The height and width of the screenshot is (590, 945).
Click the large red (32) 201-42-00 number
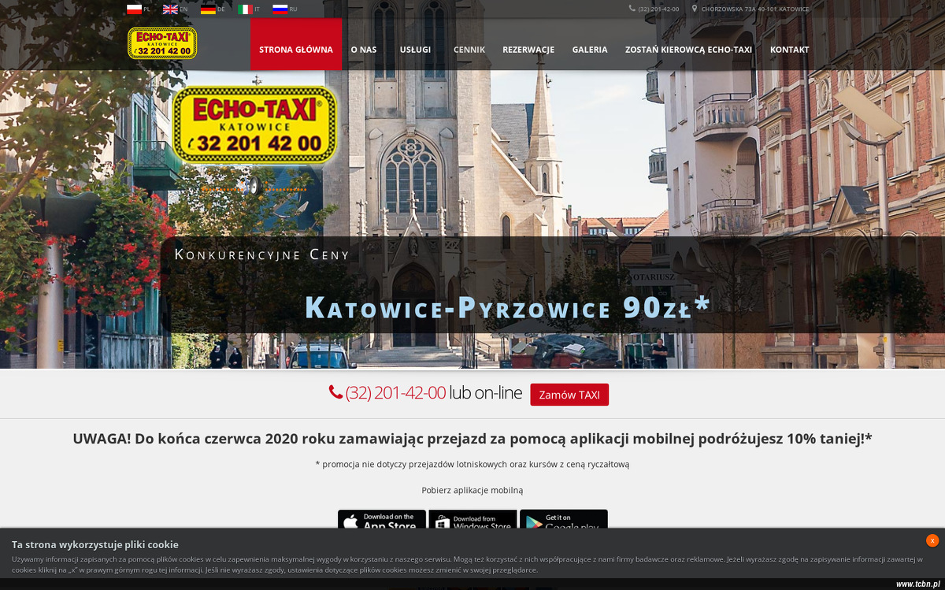395,392
